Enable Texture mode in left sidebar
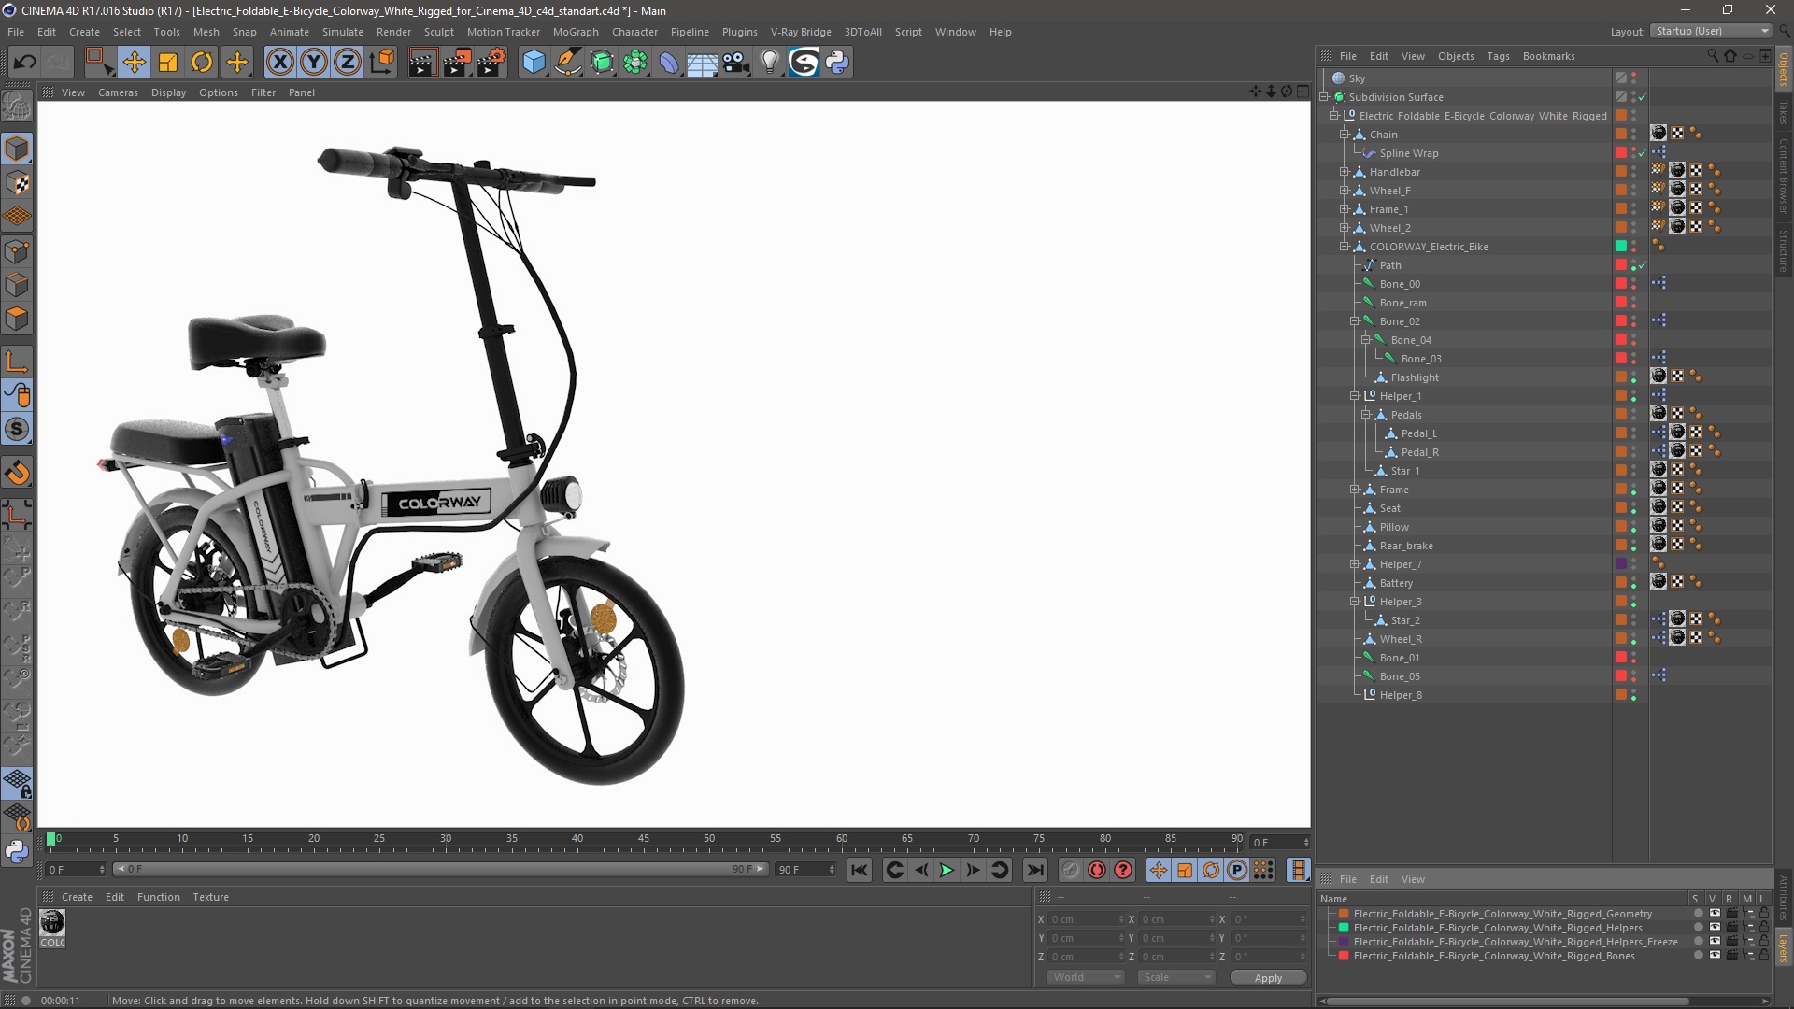1794x1009 pixels. tap(17, 183)
